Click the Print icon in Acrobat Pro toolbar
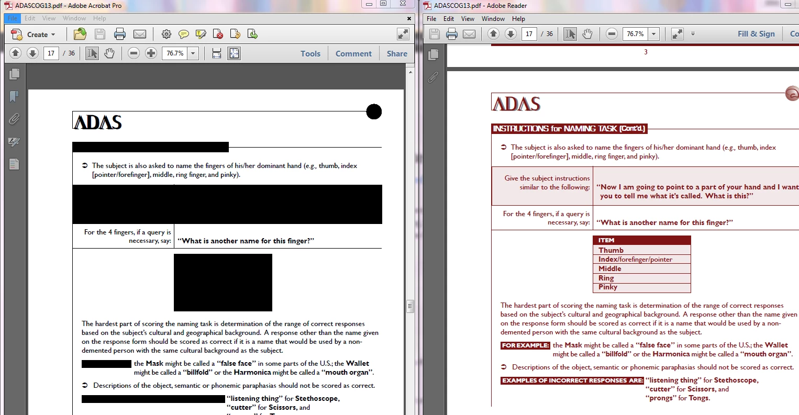The height and width of the screenshot is (415, 799). 120,35
